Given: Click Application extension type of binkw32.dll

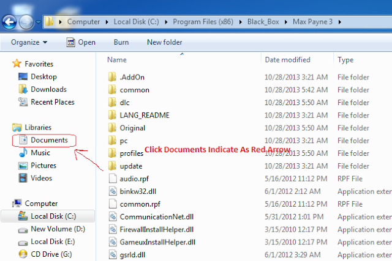Looking at the screenshot, I should 364,191.
